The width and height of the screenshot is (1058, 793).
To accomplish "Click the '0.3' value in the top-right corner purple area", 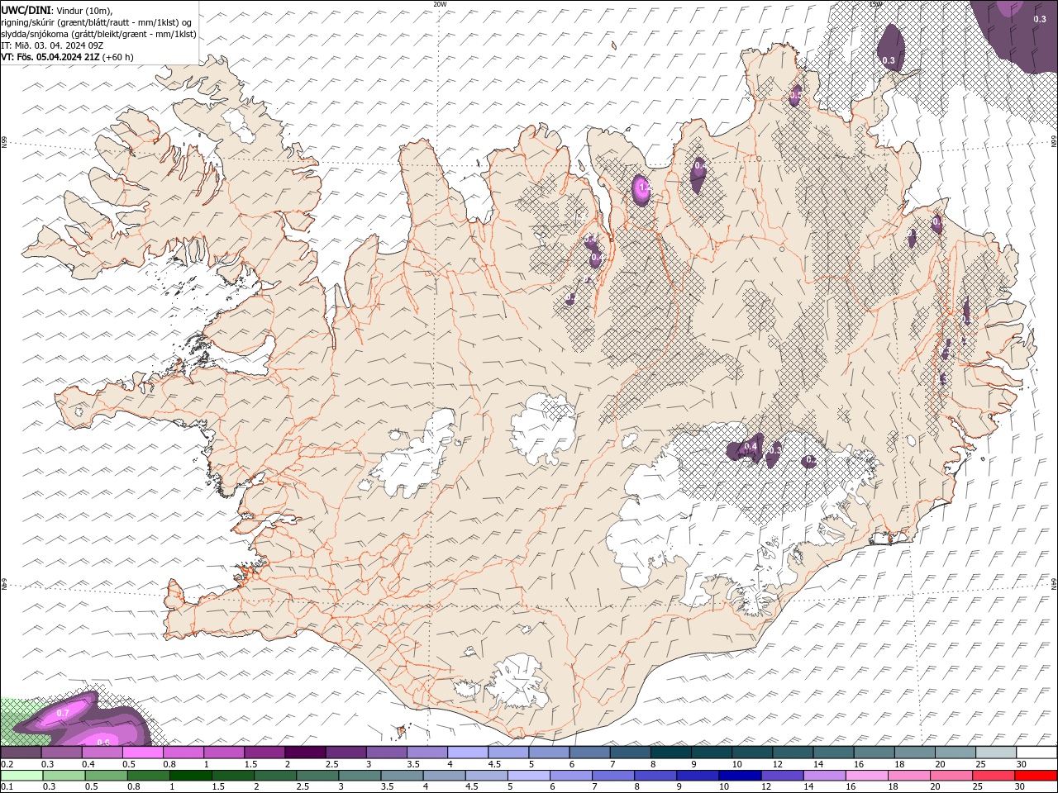I will point(1039,18).
